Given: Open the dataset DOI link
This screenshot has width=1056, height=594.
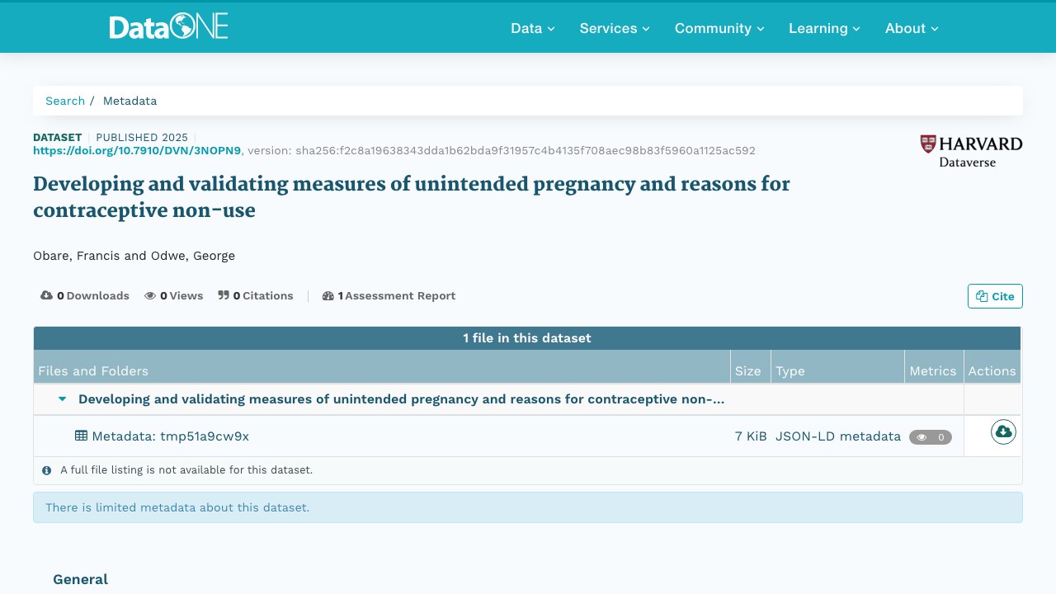Looking at the screenshot, I should pyautogui.click(x=137, y=150).
